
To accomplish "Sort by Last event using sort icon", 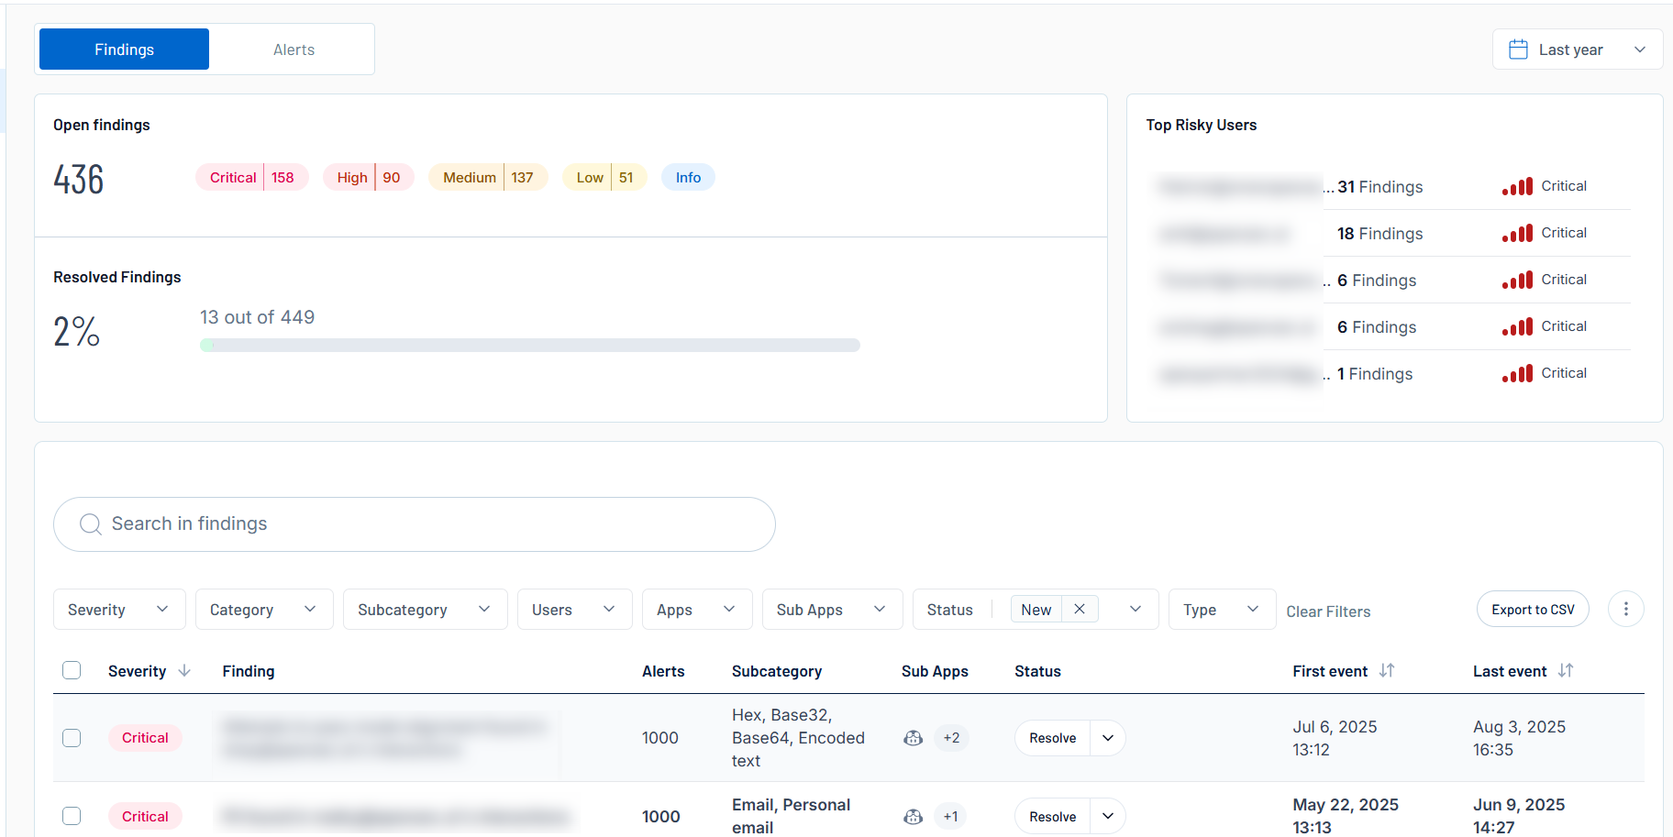I will coord(1565,671).
